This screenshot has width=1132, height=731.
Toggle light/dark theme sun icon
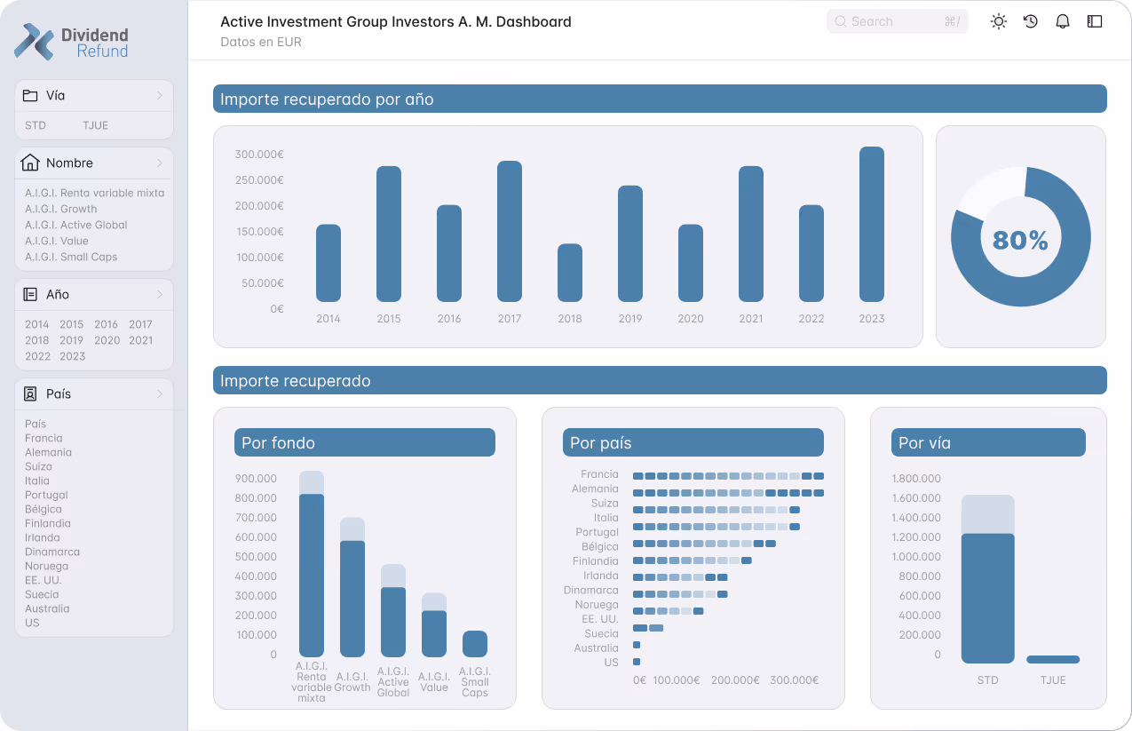[x=999, y=21]
